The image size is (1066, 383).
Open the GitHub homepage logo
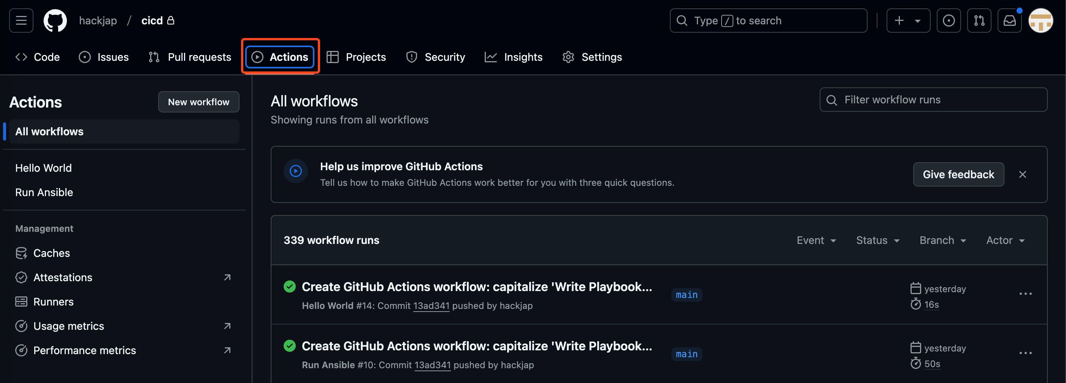55,21
